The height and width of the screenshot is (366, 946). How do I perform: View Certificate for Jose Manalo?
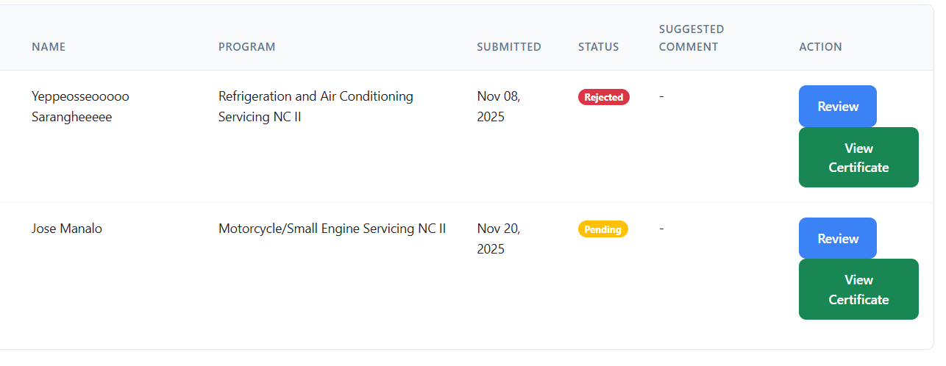[858, 290]
